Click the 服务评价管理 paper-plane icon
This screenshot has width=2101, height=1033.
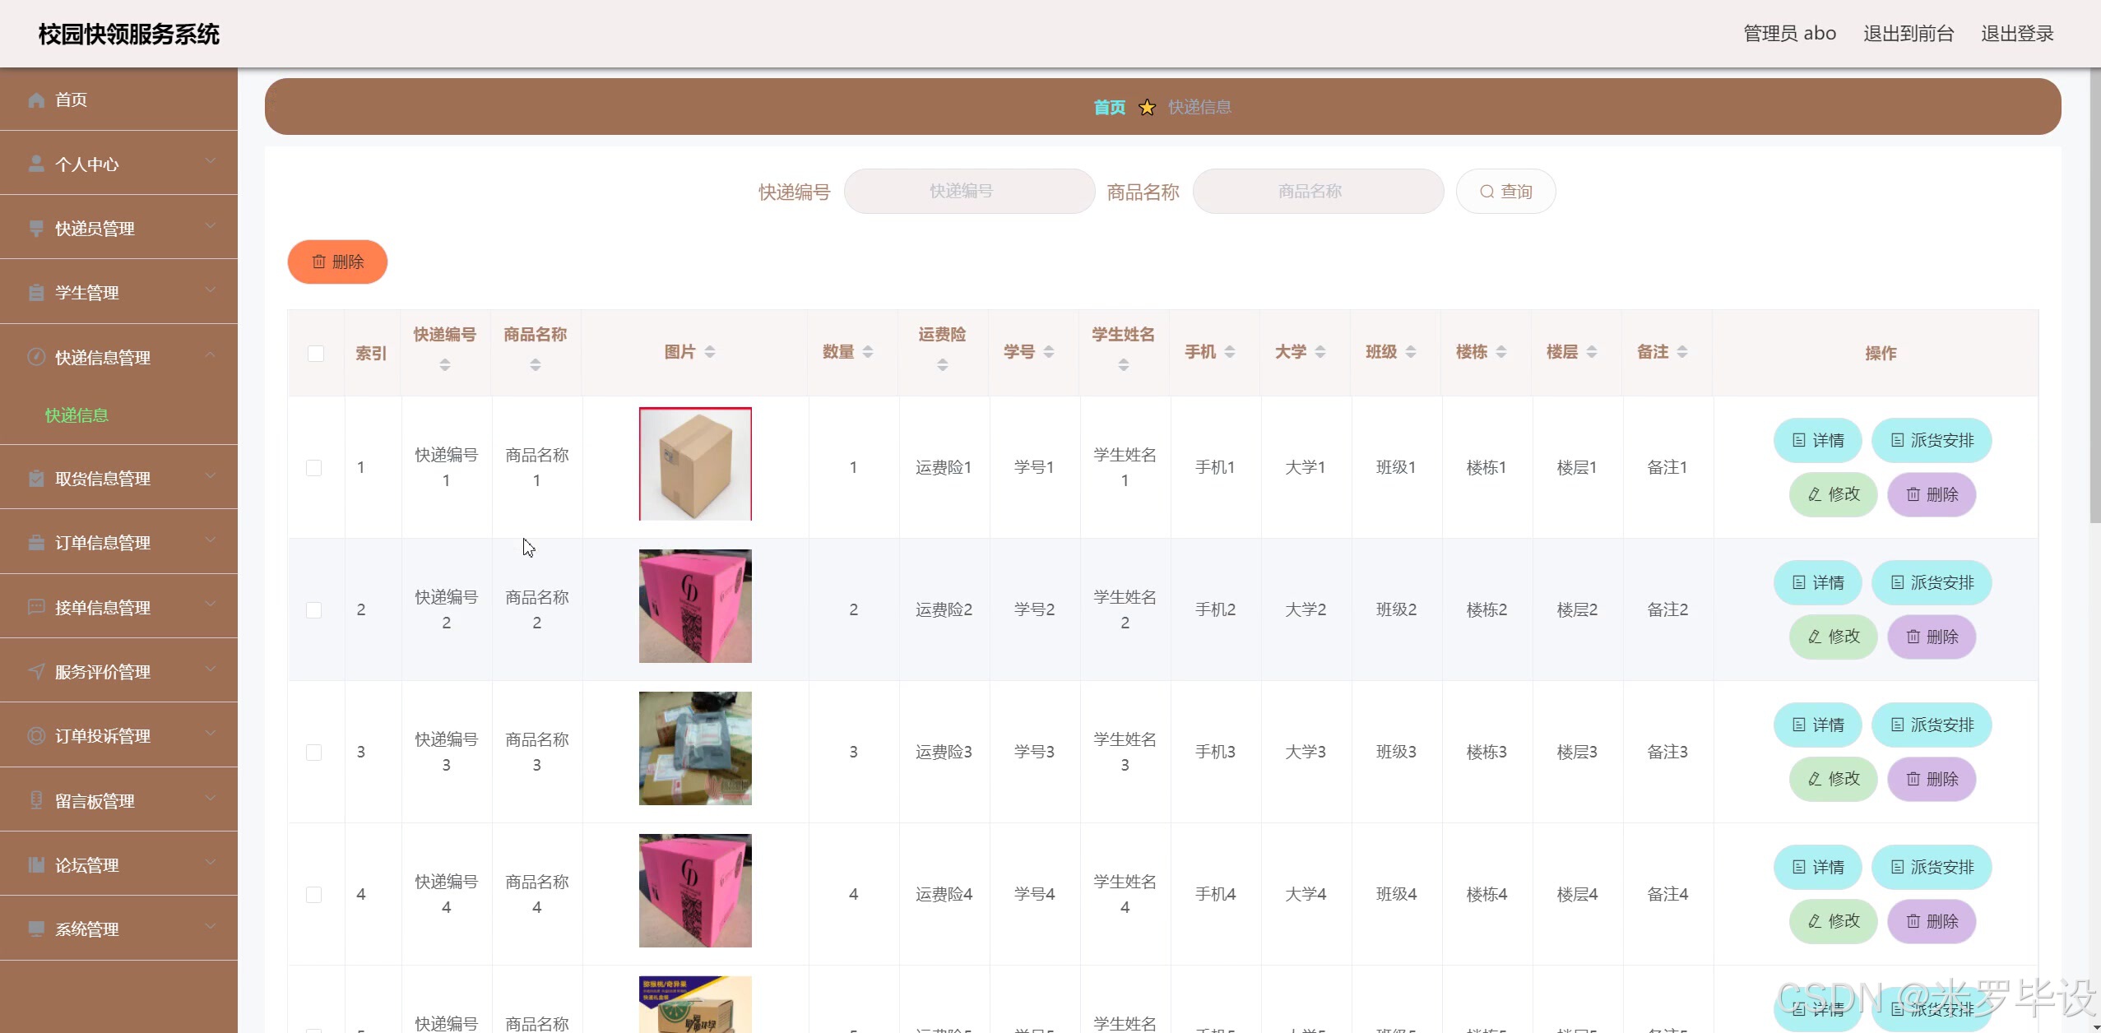click(x=36, y=671)
